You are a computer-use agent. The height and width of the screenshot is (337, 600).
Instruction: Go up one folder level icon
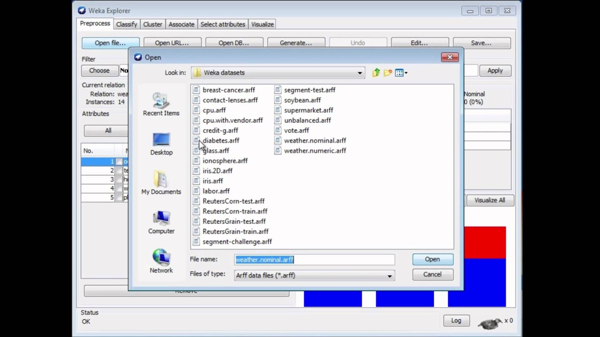[x=376, y=73]
